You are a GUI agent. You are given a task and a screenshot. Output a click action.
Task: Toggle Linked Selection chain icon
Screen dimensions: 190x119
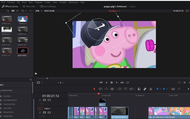click(145, 89)
